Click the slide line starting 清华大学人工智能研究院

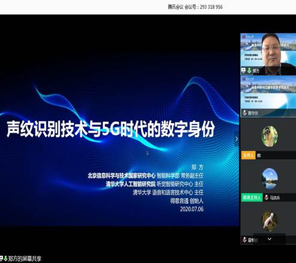[154, 184]
